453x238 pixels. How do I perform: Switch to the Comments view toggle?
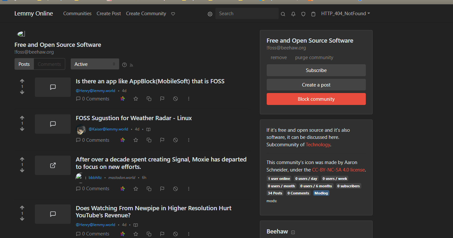point(49,64)
